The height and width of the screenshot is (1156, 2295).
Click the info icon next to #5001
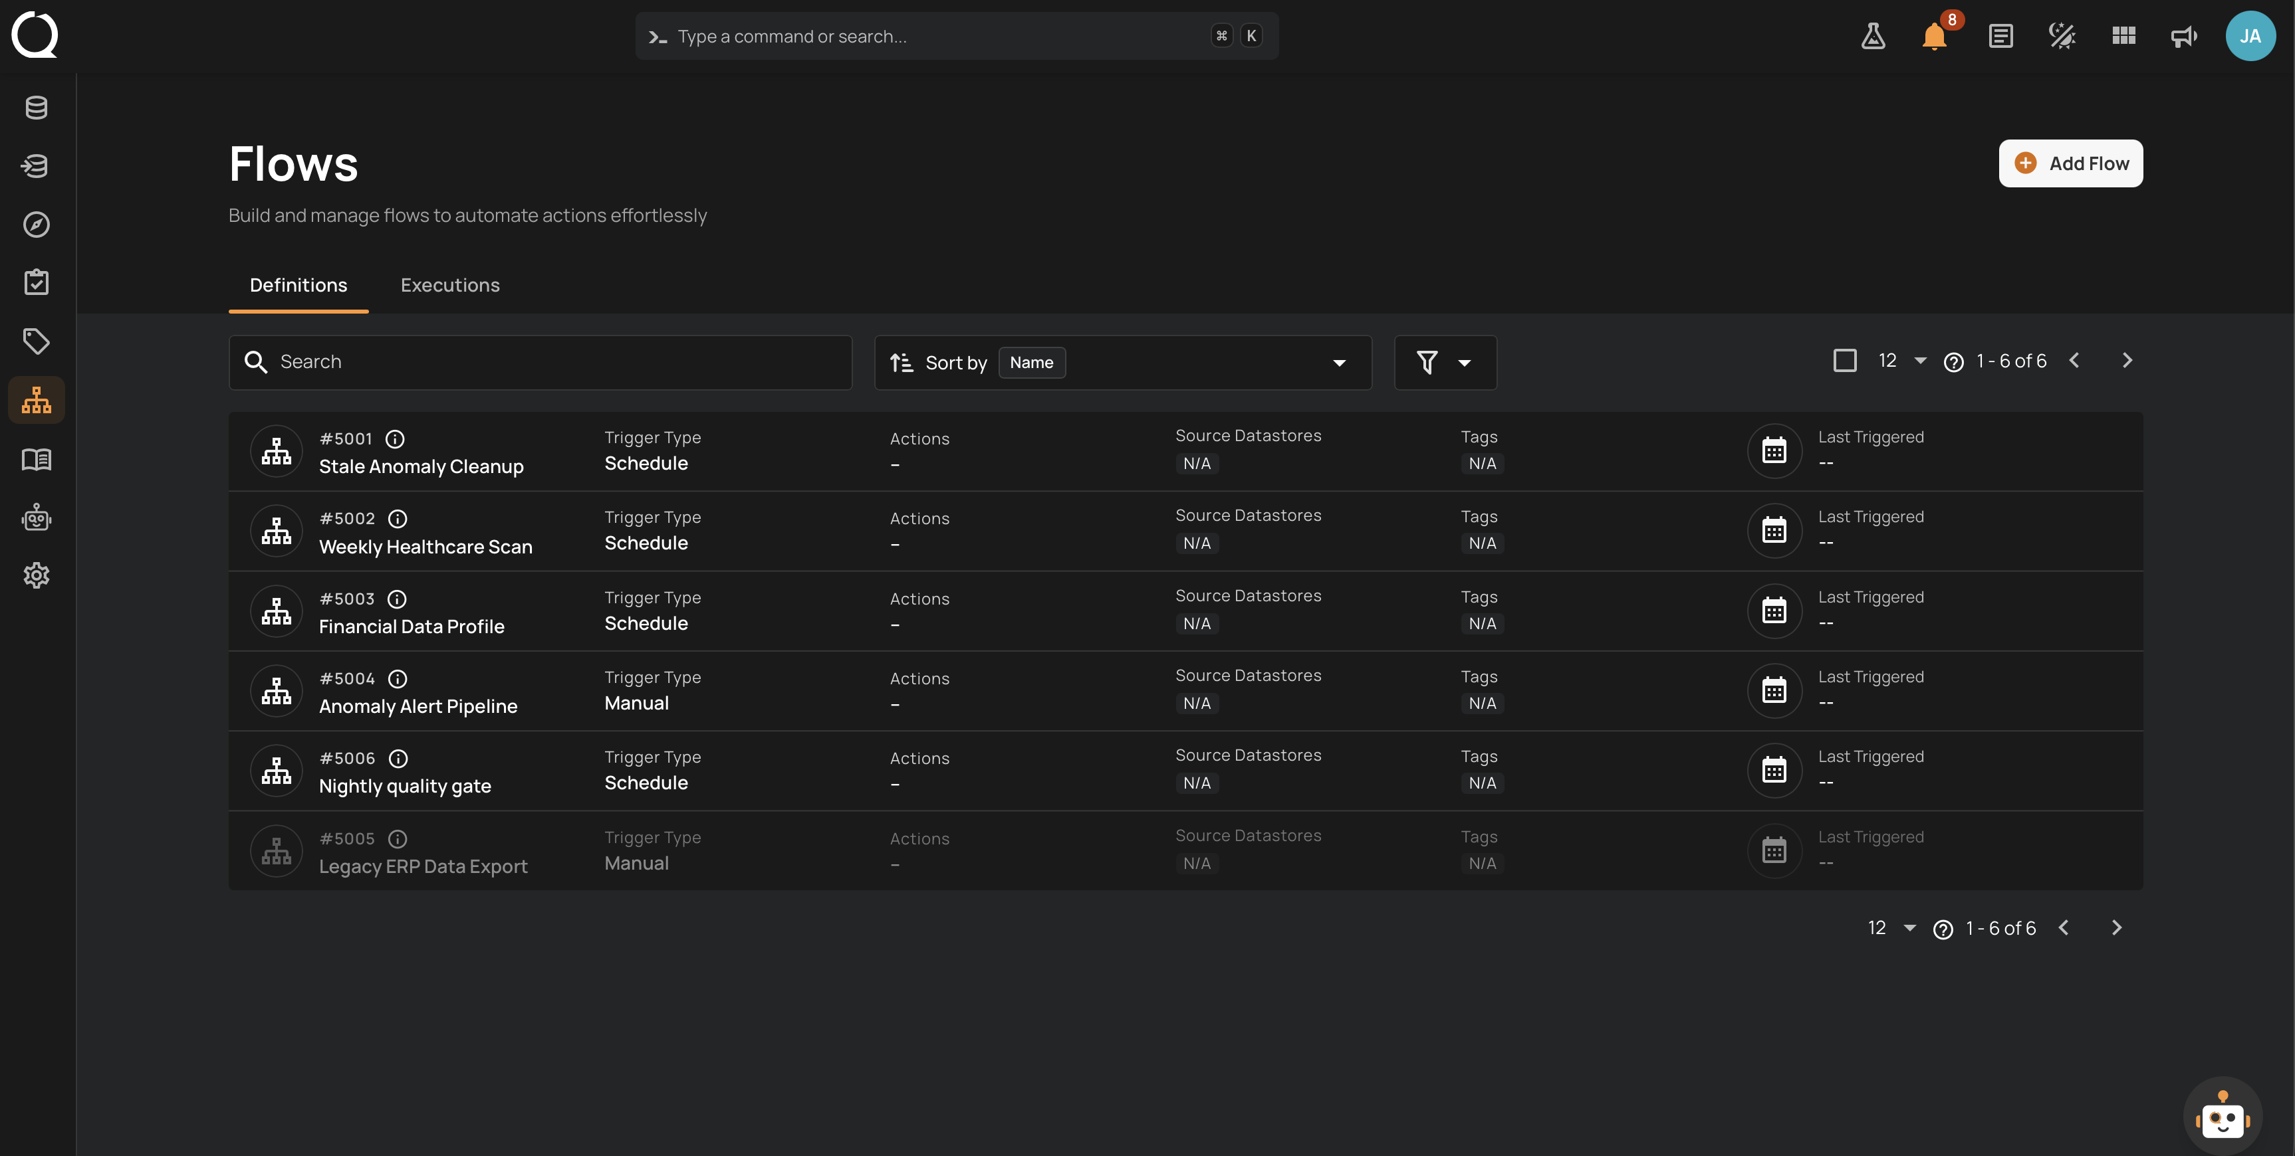click(x=395, y=439)
